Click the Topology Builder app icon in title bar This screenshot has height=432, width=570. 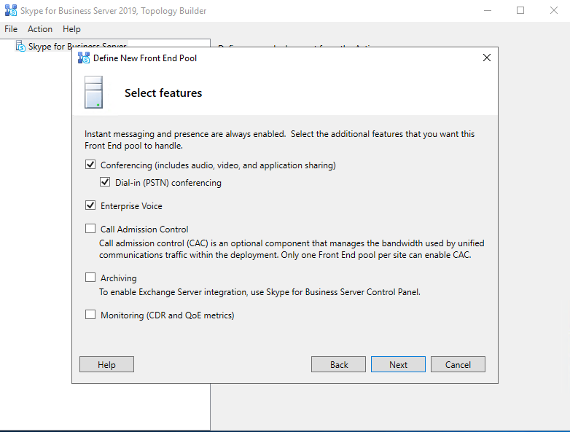click(x=11, y=11)
